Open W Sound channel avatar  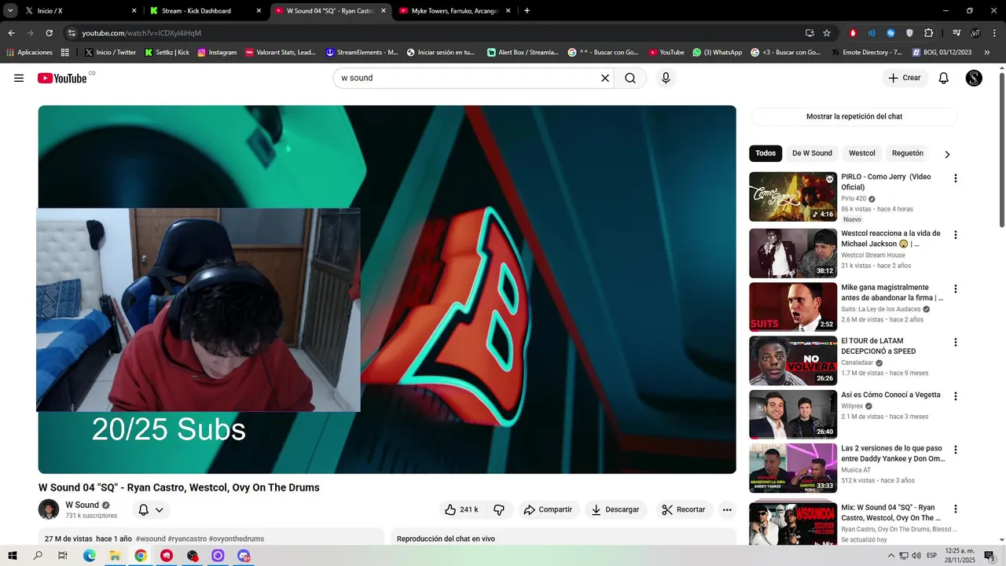49,509
